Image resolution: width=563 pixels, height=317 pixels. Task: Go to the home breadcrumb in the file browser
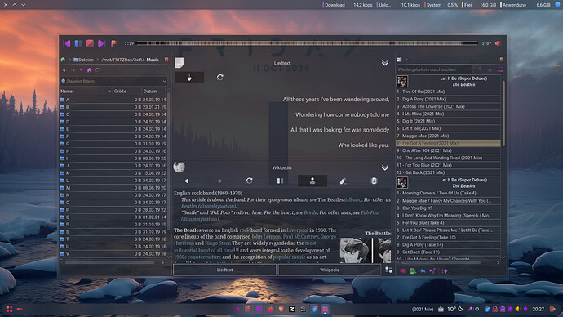(x=63, y=60)
